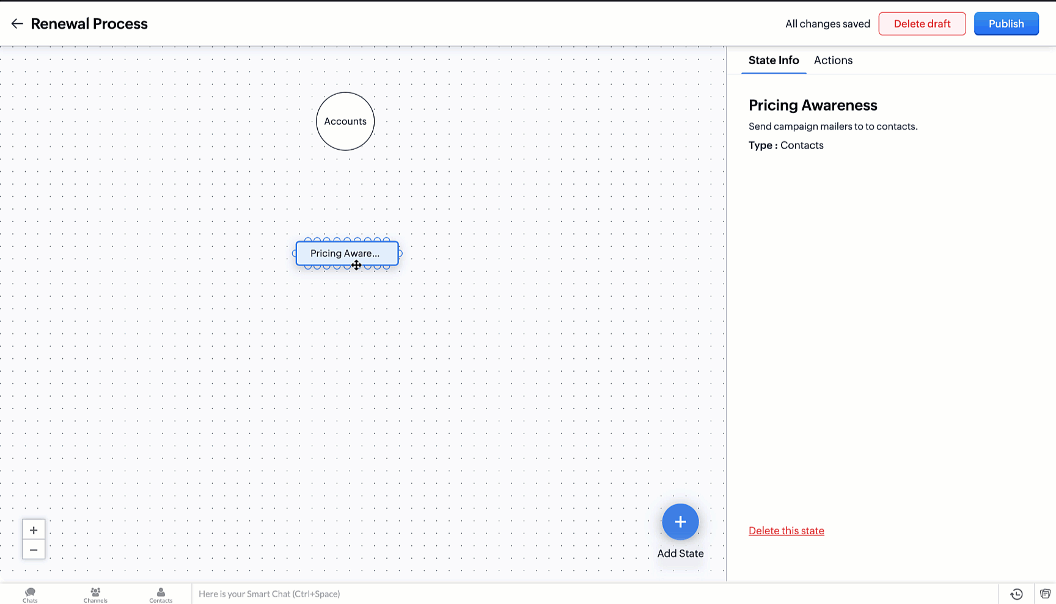This screenshot has height=604, width=1056.
Task: Click the sticky notes icon at bottom right
Action: (x=1045, y=594)
